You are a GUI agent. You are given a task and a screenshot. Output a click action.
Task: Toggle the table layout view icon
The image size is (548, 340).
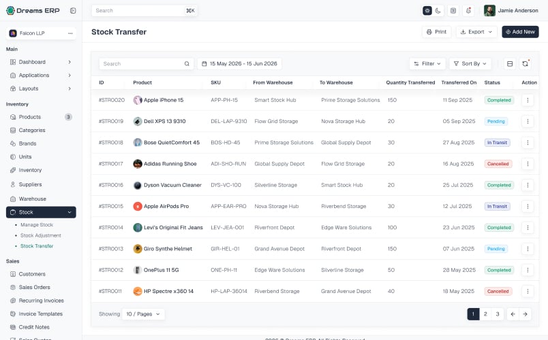click(x=510, y=63)
